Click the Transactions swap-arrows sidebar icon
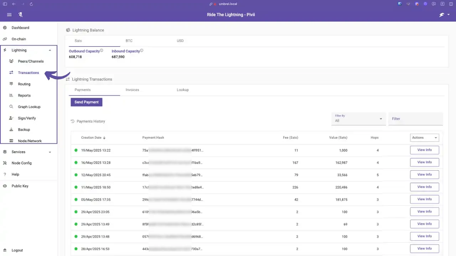The height and width of the screenshot is (256, 456). coord(11,73)
